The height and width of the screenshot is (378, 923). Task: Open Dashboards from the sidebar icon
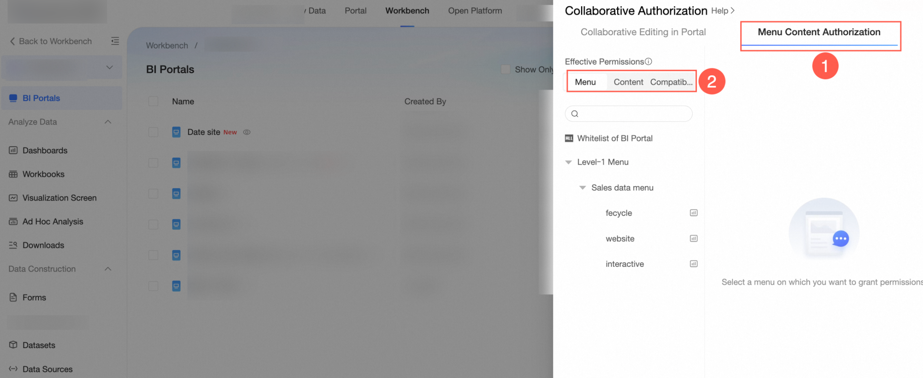pyautogui.click(x=13, y=151)
